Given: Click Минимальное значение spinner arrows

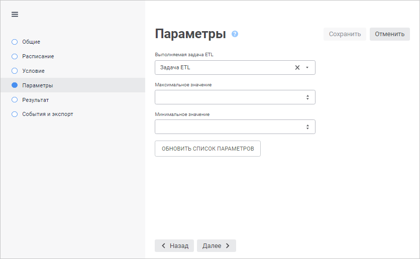Looking at the screenshot, I should tap(307, 127).
